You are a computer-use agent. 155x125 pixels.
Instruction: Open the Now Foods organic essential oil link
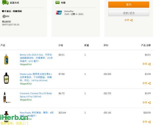tap(37, 114)
